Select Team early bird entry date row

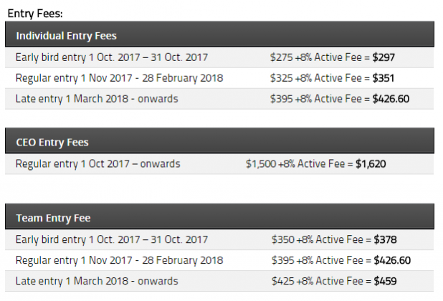pos(219,240)
